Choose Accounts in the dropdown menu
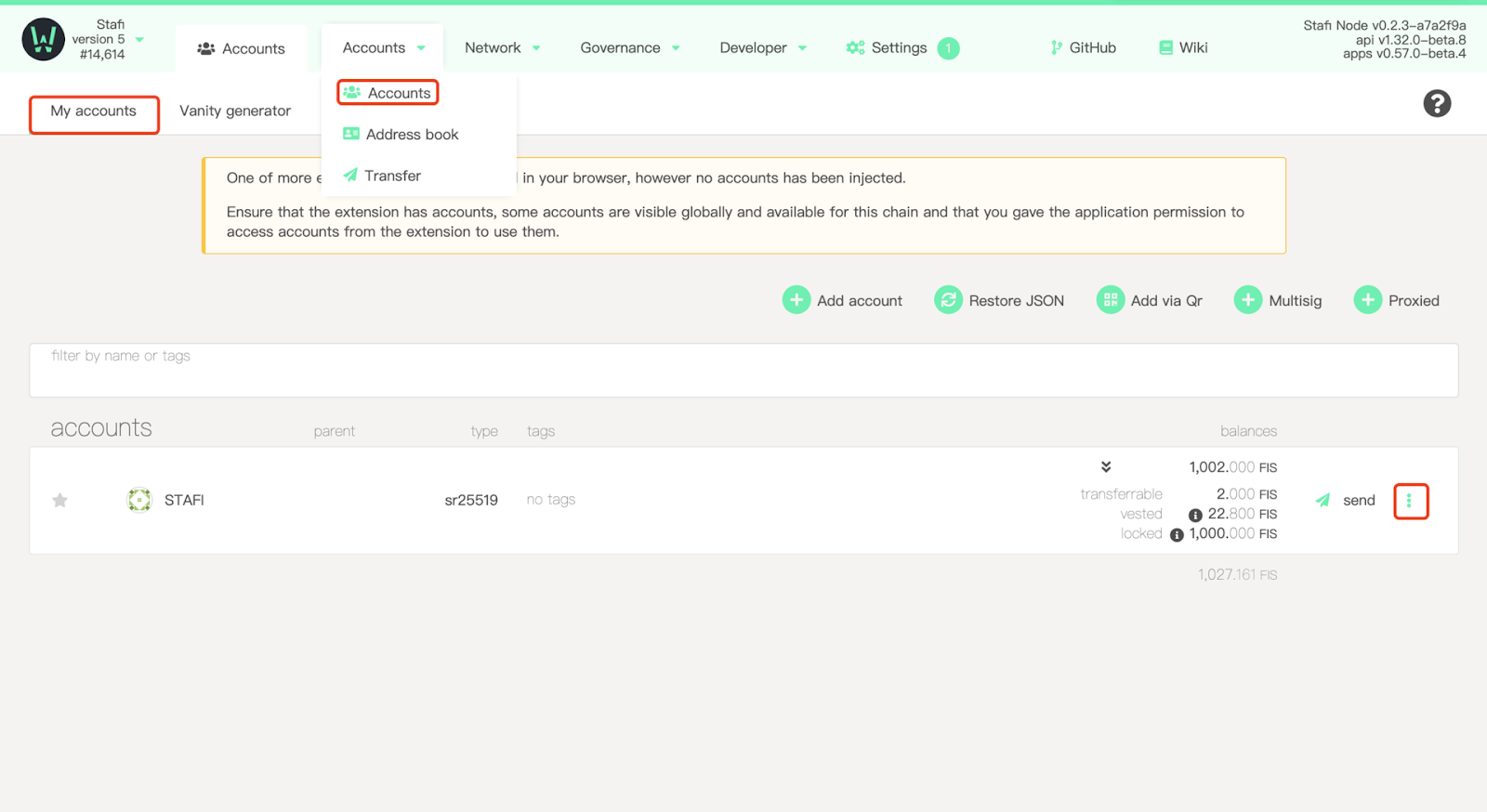1487x812 pixels. (x=388, y=93)
